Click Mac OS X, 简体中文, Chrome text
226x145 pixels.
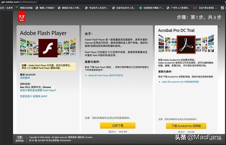35,87
